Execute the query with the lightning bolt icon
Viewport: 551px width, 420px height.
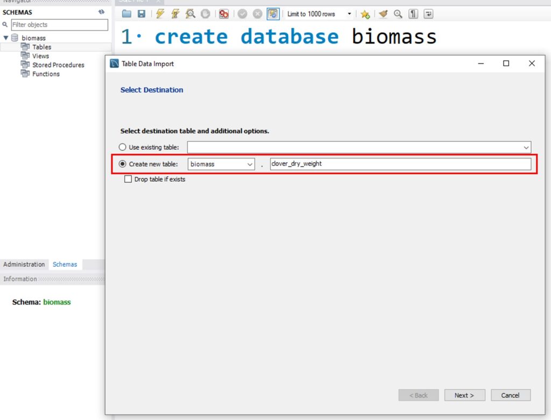coord(160,14)
